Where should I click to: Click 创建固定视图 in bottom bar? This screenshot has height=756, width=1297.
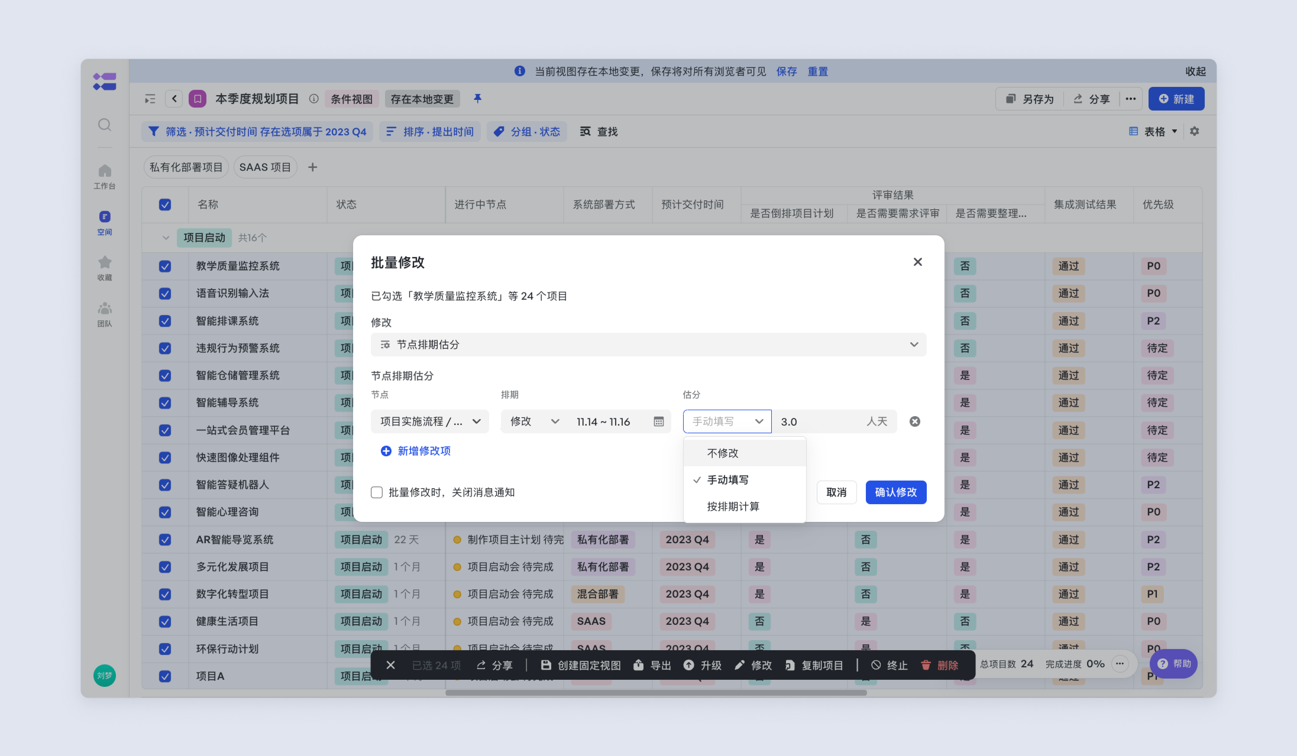(580, 665)
